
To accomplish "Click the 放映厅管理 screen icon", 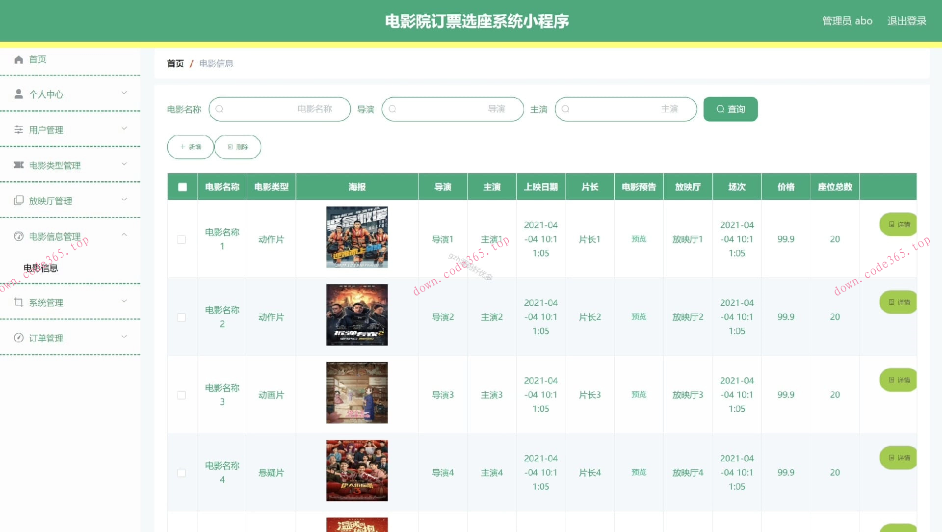I will point(19,200).
